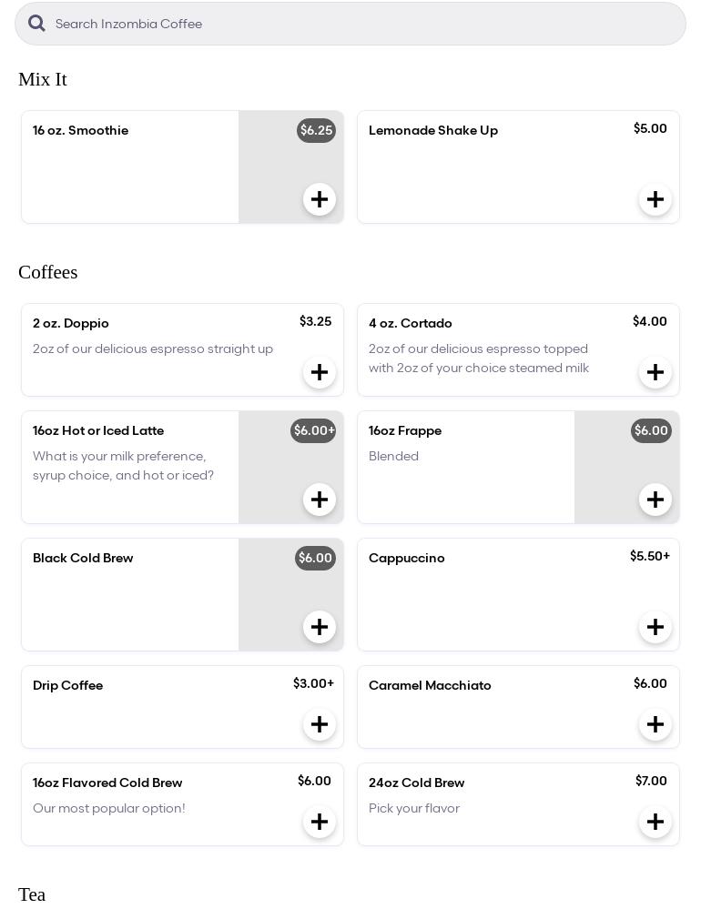This screenshot has width=701, height=919.
Task: Add 16oz Frappe using plus button
Action: click(655, 500)
